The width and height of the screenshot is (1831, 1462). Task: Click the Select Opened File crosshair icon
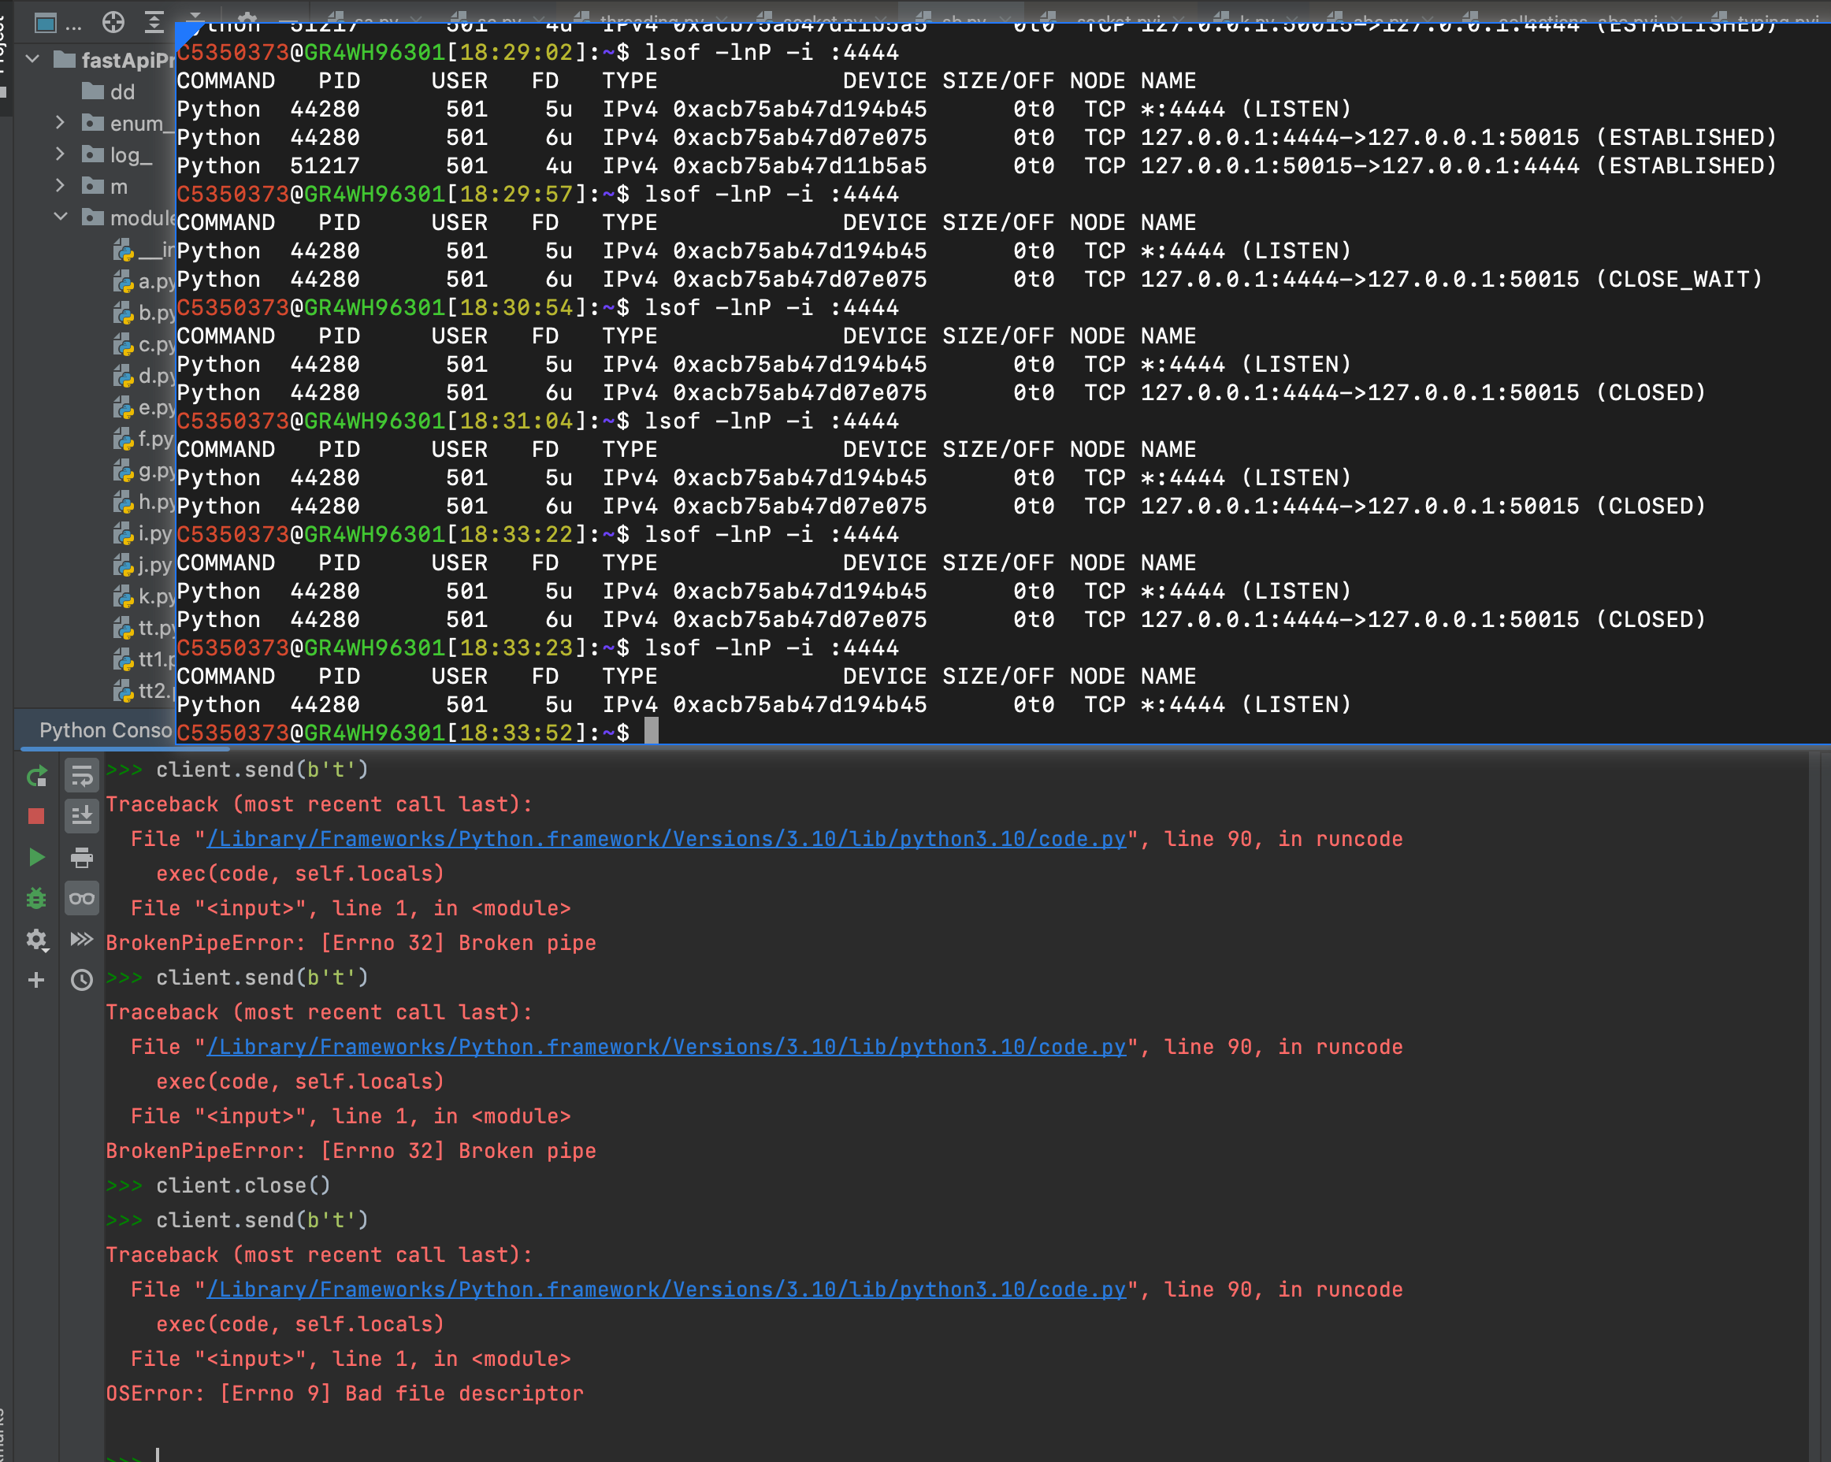[x=113, y=22]
